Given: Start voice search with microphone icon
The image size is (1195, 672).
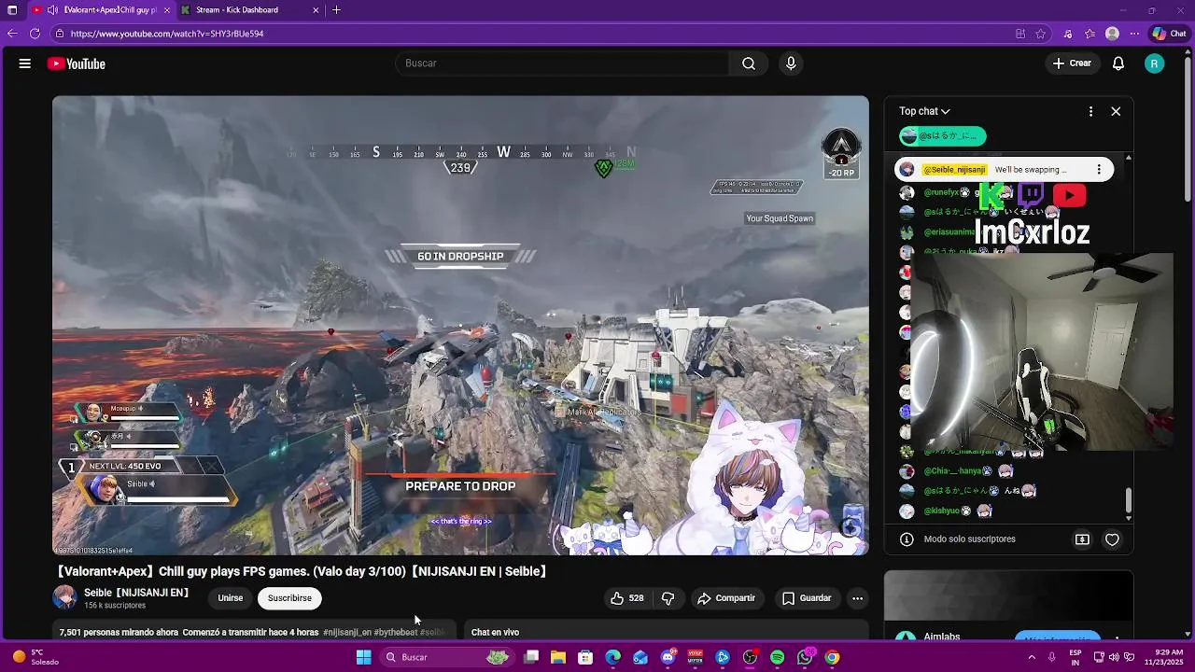Looking at the screenshot, I should click(x=791, y=63).
